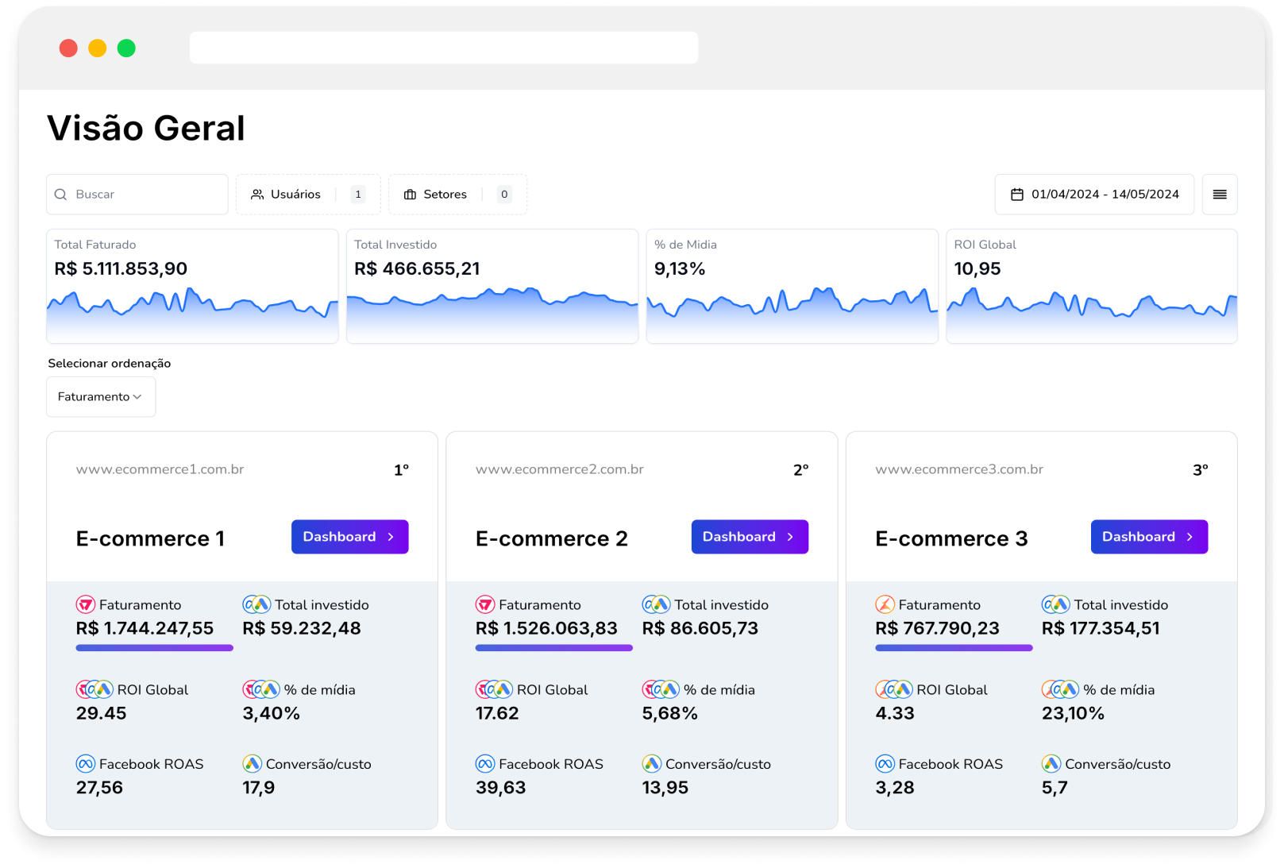Click R$ 767.790,23 revenue value

(937, 628)
